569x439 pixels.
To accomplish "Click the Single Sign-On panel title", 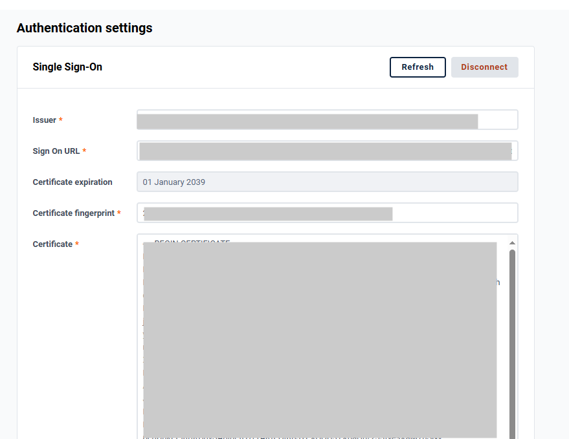I will [x=67, y=67].
